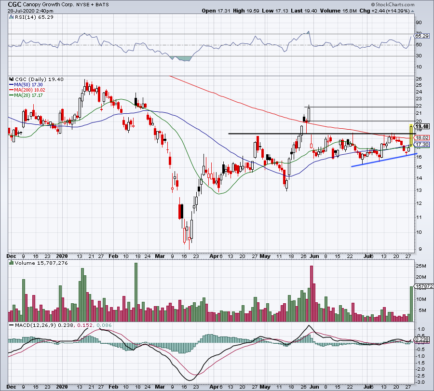Viewport: 434px width, 391px height.
Task: Click the NYSE + BATS exchange label
Action: (93, 5)
